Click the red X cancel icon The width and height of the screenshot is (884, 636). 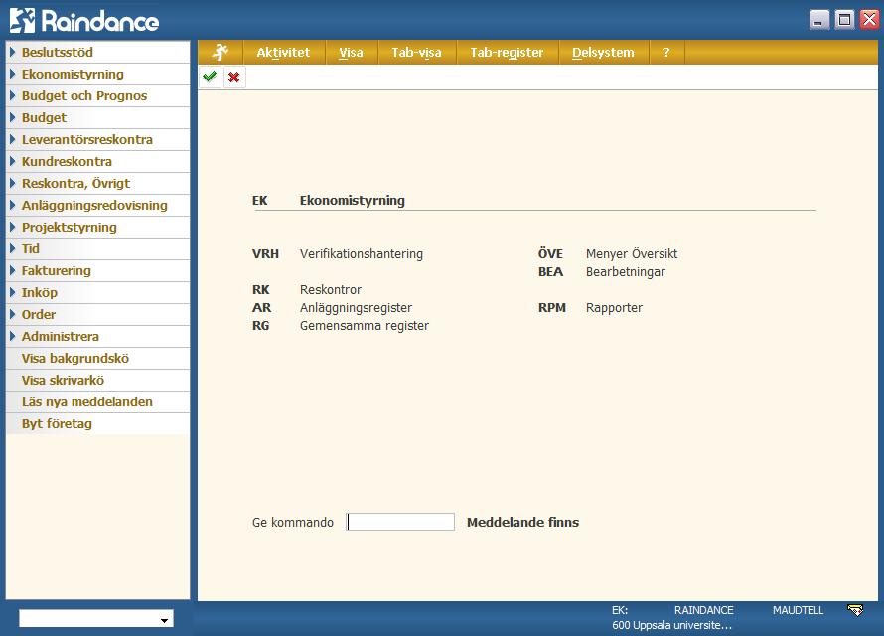pyautogui.click(x=234, y=77)
